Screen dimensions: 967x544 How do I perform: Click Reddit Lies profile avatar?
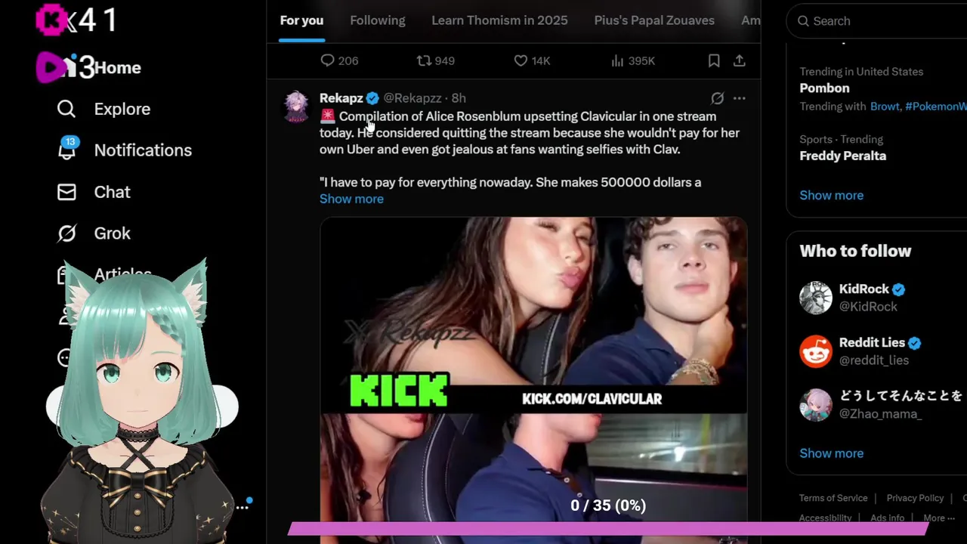[x=816, y=351]
